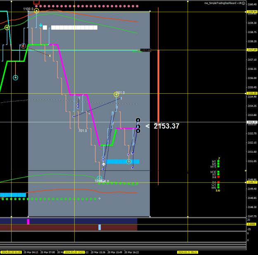Select the yellow 2149.77 price label
Screen dimensions: 258x255
[252, 182]
